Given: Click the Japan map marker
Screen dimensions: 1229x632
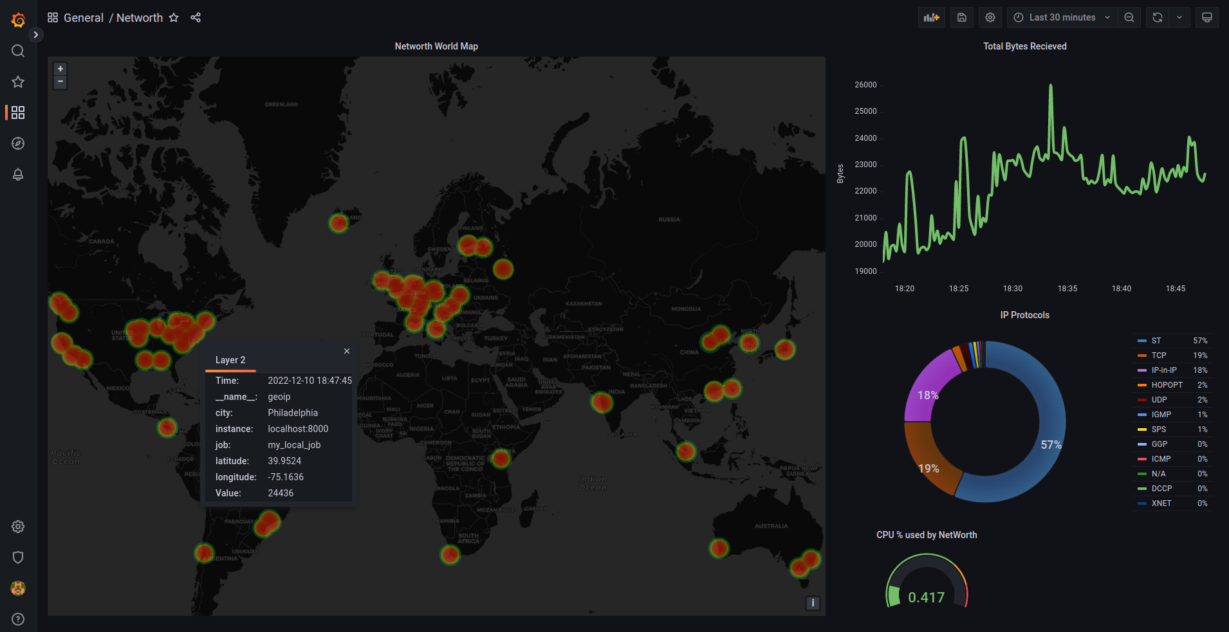Looking at the screenshot, I should coord(785,349).
